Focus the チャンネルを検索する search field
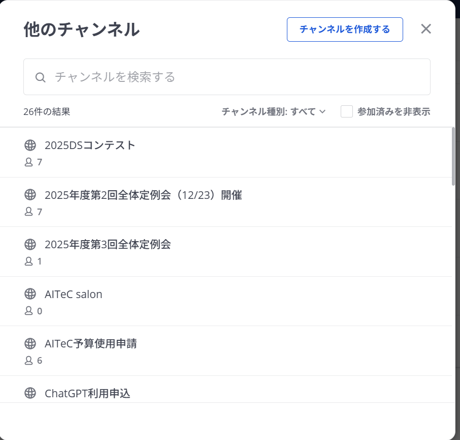Image resolution: width=460 pixels, height=440 pixels. pos(234,77)
